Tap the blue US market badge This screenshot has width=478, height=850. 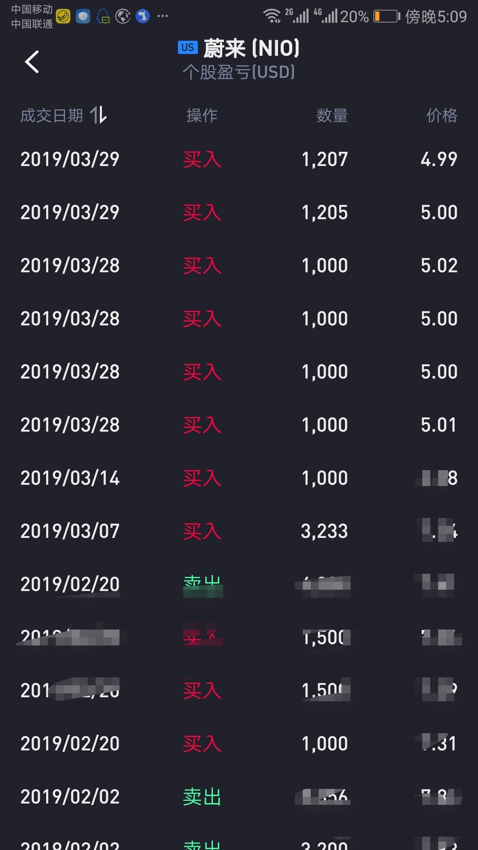[x=187, y=48]
